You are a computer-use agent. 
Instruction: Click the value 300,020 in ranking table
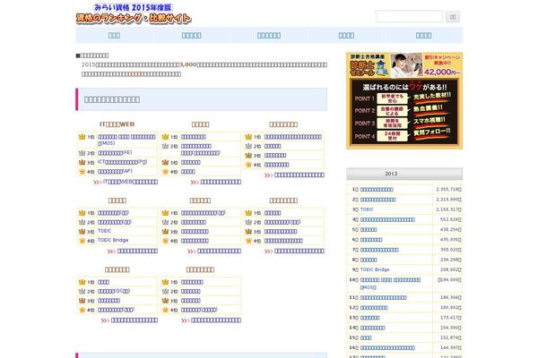coord(450,250)
